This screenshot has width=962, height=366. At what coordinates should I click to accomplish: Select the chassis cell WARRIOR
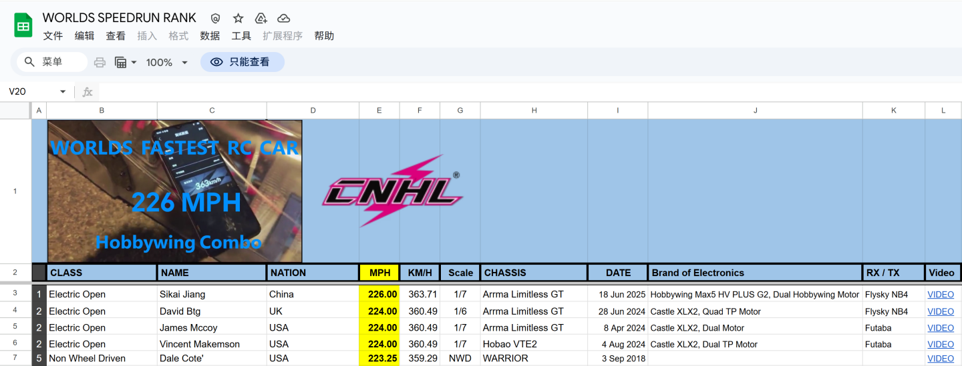[534, 359]
